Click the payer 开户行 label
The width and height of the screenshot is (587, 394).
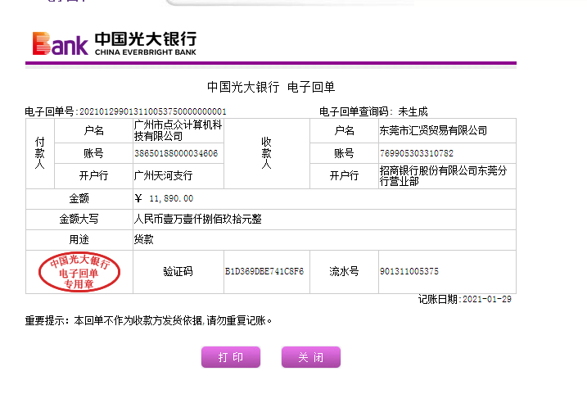point(93,175)
